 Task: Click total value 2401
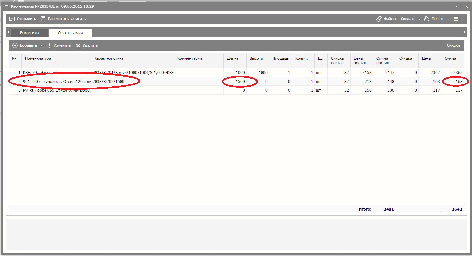[384, 209]
